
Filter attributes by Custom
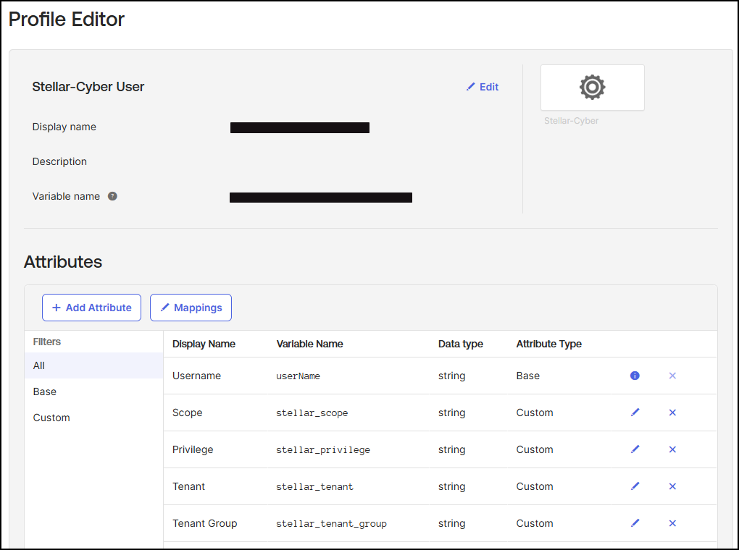pos(51,418)
